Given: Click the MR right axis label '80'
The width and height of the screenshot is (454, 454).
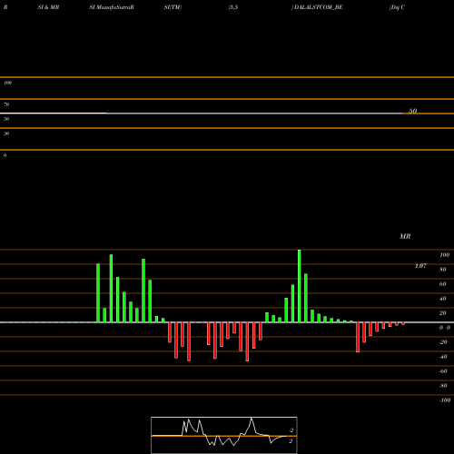Looking at the screenshot, I should [443, 270].
